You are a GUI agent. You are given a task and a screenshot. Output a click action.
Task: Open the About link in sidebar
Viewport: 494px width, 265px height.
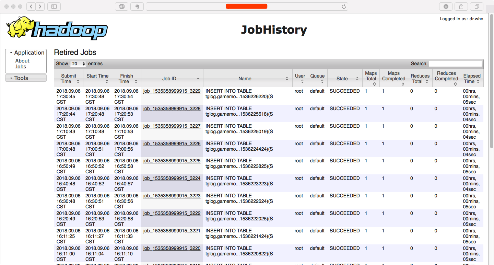click(x=22, y=61)
